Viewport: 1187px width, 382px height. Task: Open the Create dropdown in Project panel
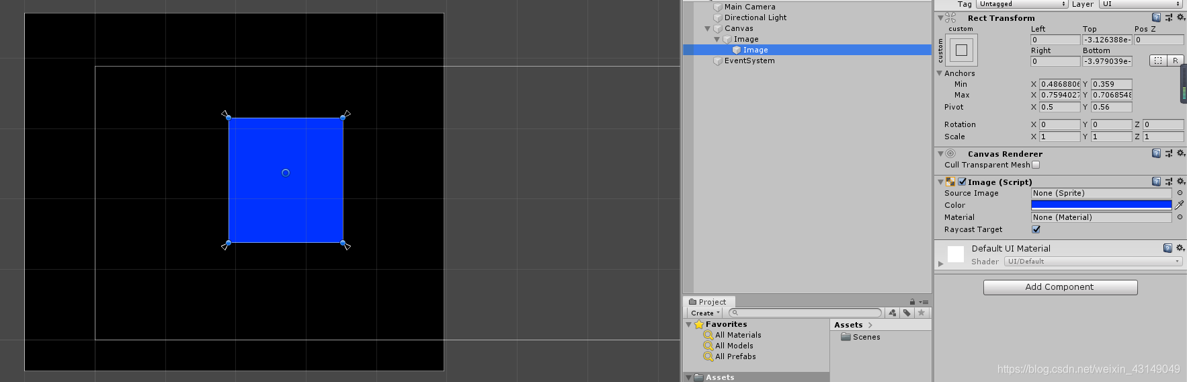(705, 313)
